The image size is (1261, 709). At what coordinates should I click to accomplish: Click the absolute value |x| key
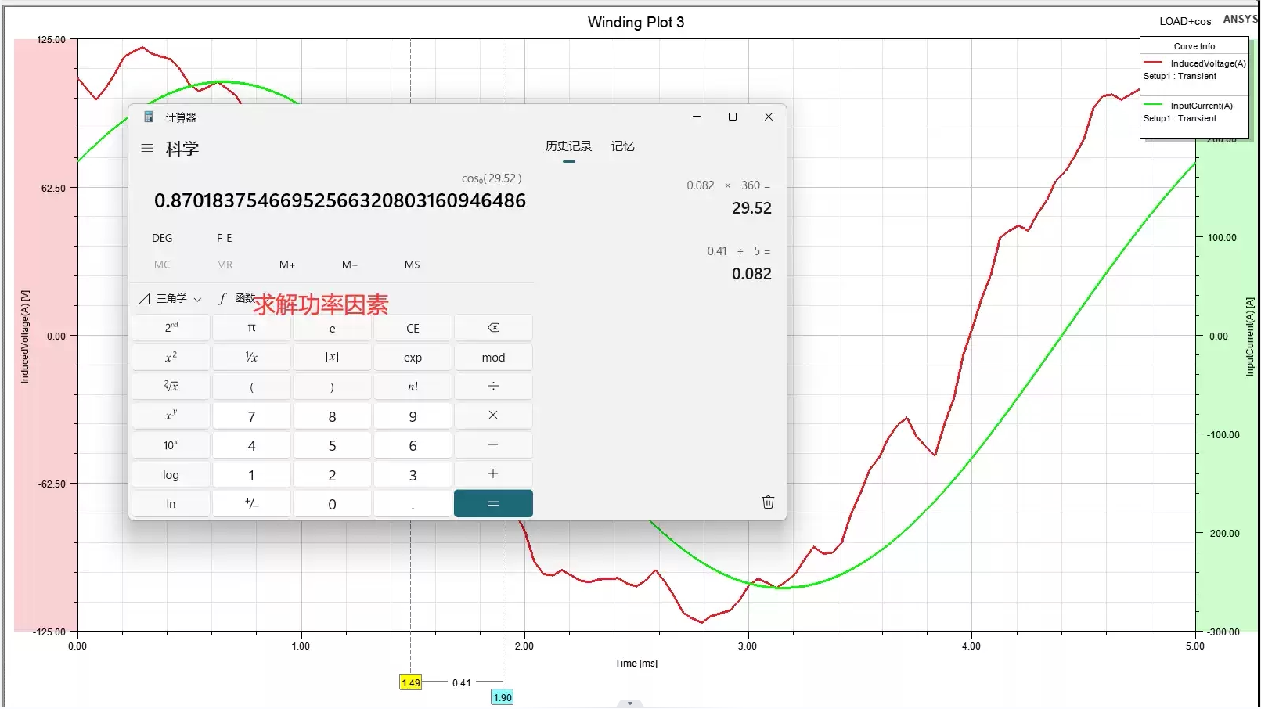(x=332, y=357)
